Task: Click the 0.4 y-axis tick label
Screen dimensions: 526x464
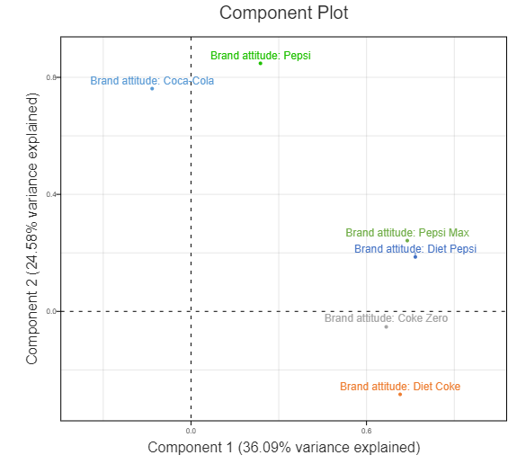Action: (51, 194)
